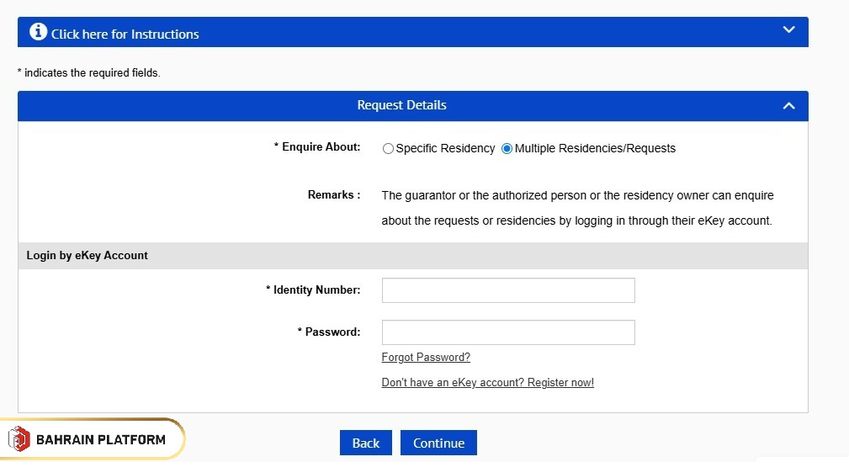Follow the 'Register now!' eKey account link
This screenshot has height=462, width=849.
pyautogui.click(x=487, y=383)
